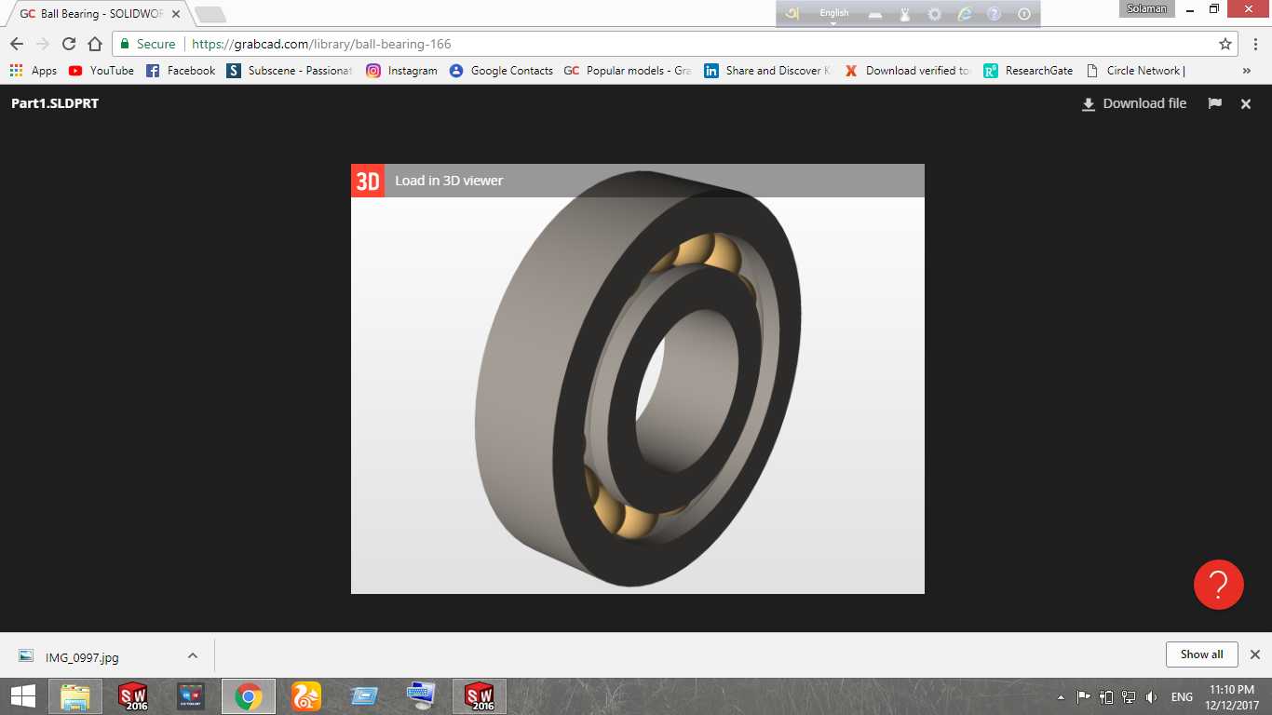The image size is (1272, 715).
Task: Click the Solaman profile button
Action: pyautogui.click(x=1146, y=8)
